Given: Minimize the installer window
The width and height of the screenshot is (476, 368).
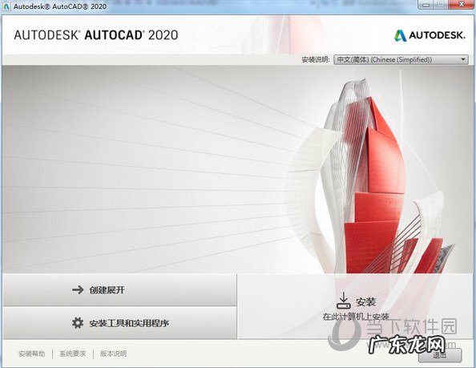Looking at the screenshot, I should 426,5.
